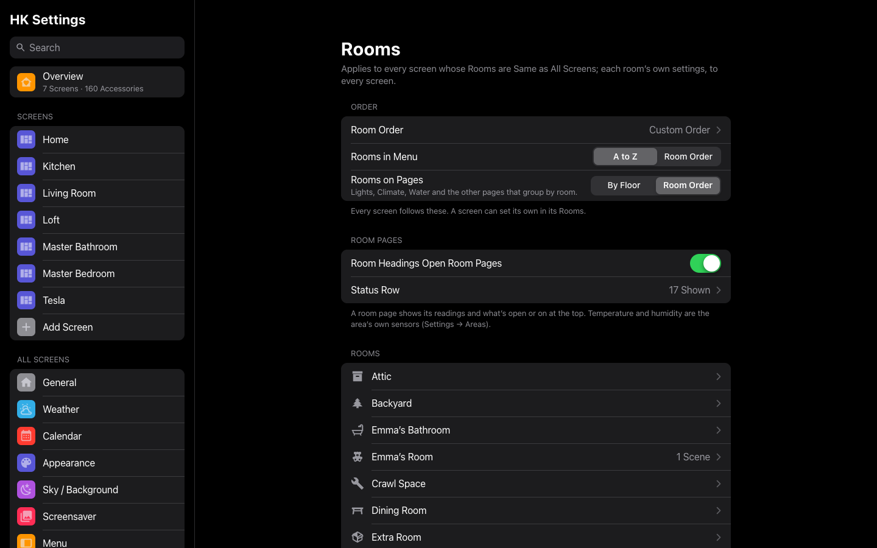Open the Living Room screen item
The image size is (877, 548).
tap(97, 193)
